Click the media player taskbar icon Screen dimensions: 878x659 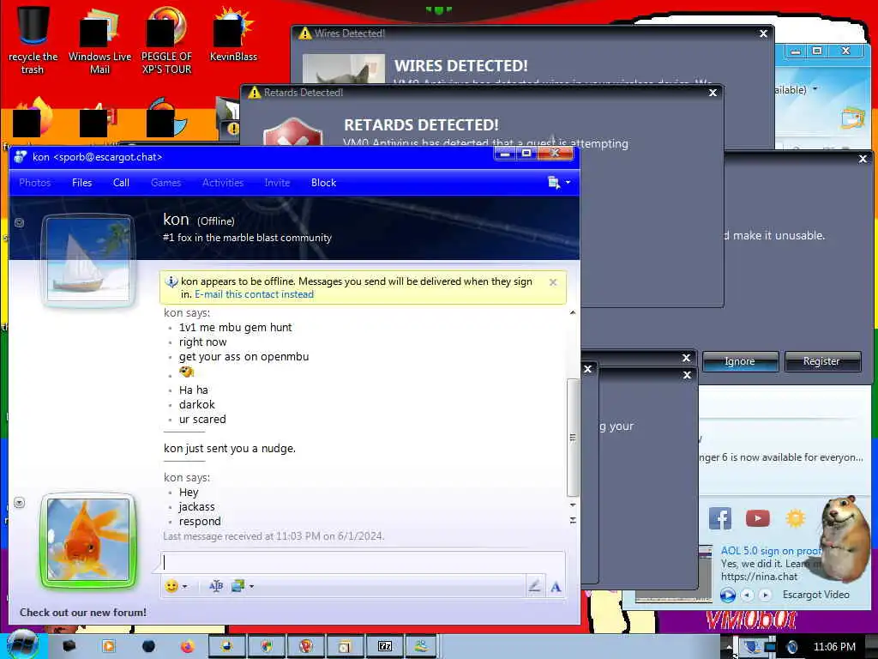click(x=108, y=647)
